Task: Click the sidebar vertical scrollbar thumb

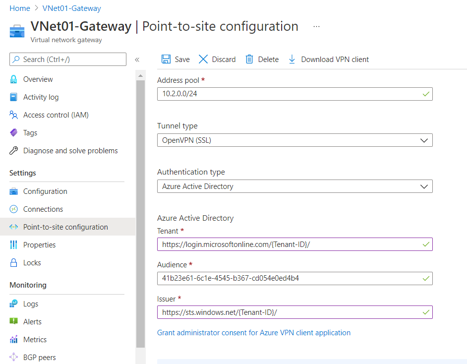Action: tap(141, 214)
